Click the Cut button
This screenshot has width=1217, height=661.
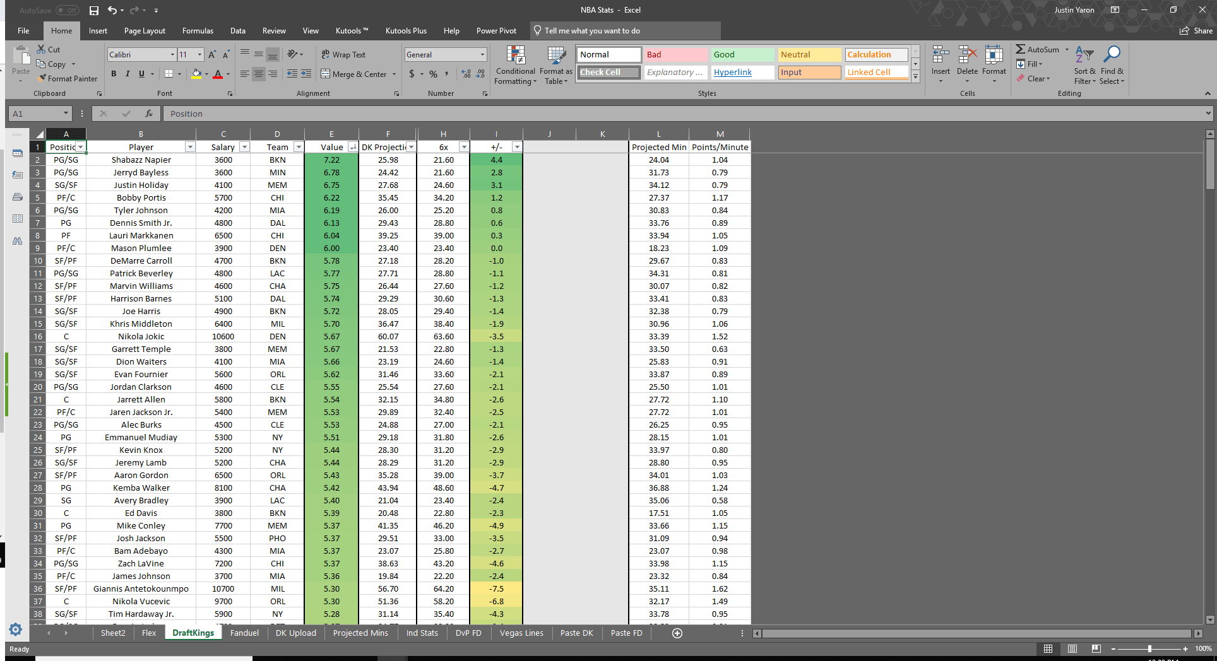49,49
